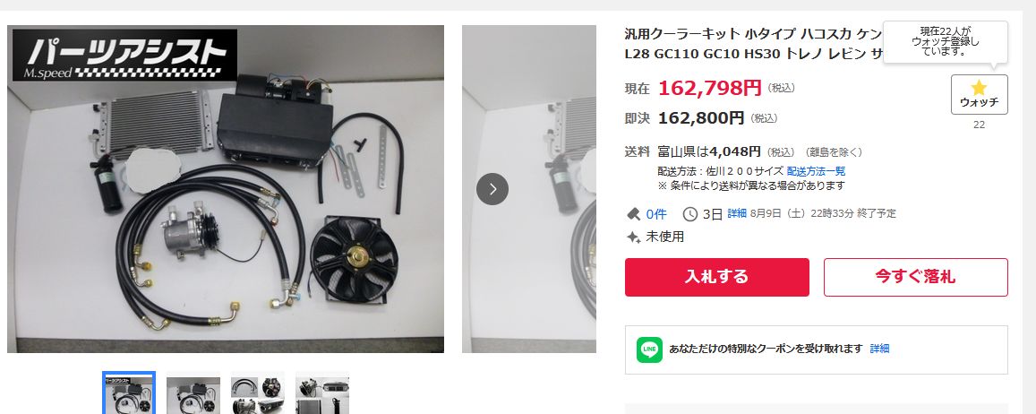Click the 今すぐ落札 buy-now button
This screenshot has height=414, width=1036.
point(916,277)
